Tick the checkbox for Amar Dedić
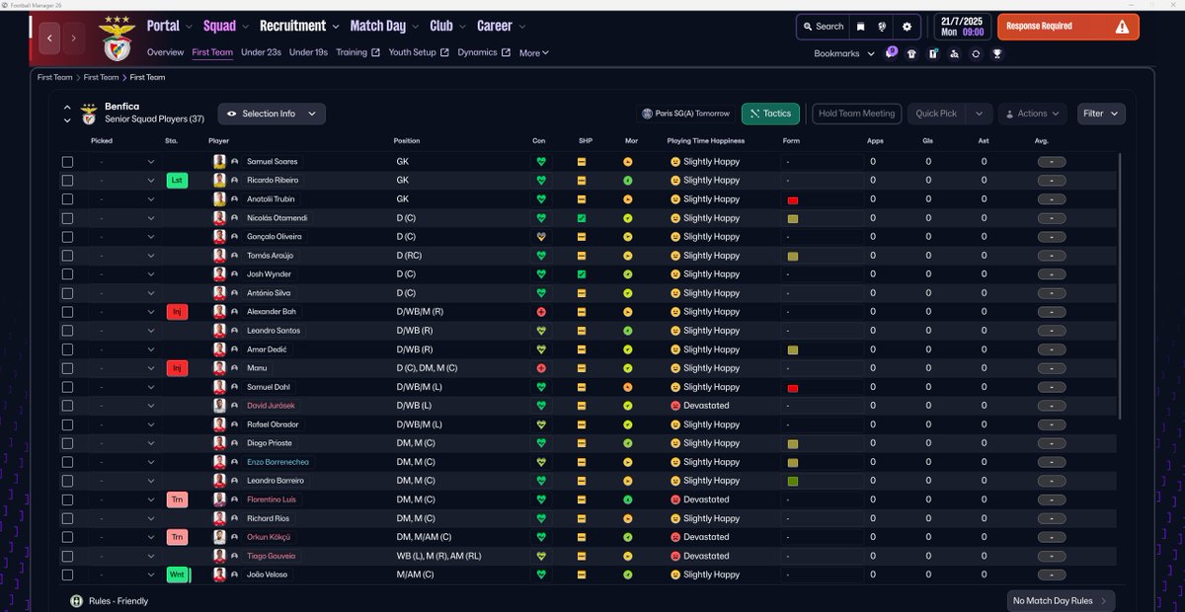Viewport: 1185px width, 612px height. 67,349
